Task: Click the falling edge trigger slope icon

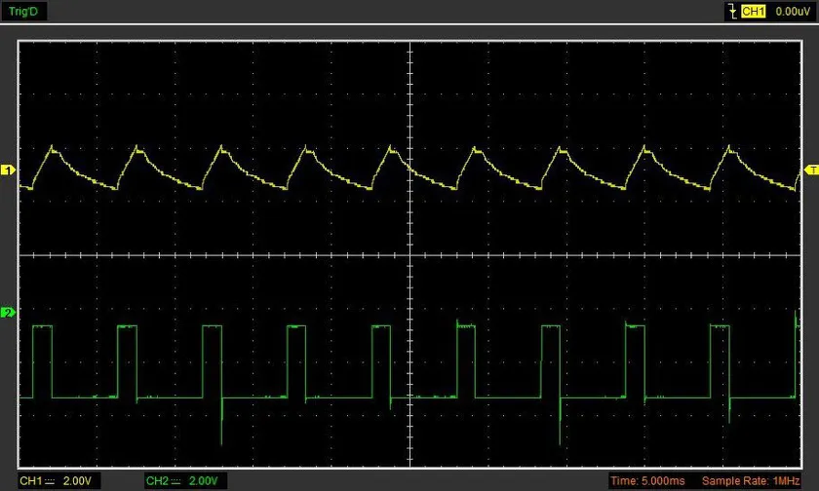Action: 733,11
